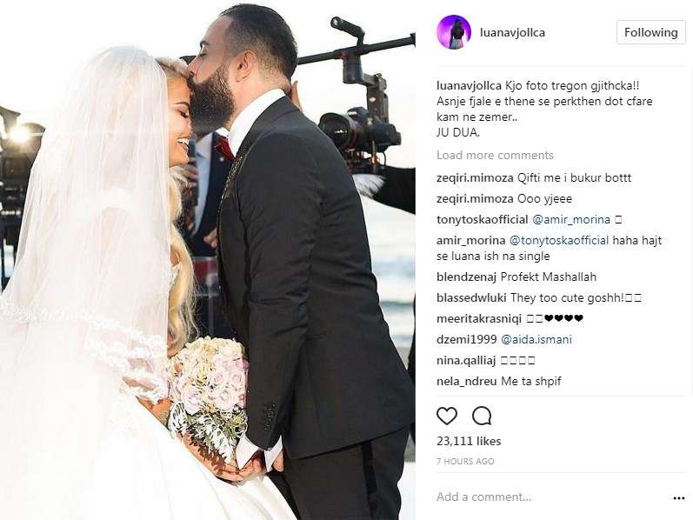Screen dimensions: 693x520
Task: Visit blendzenaj commenter profile
Action: click(x=466, y=277)
